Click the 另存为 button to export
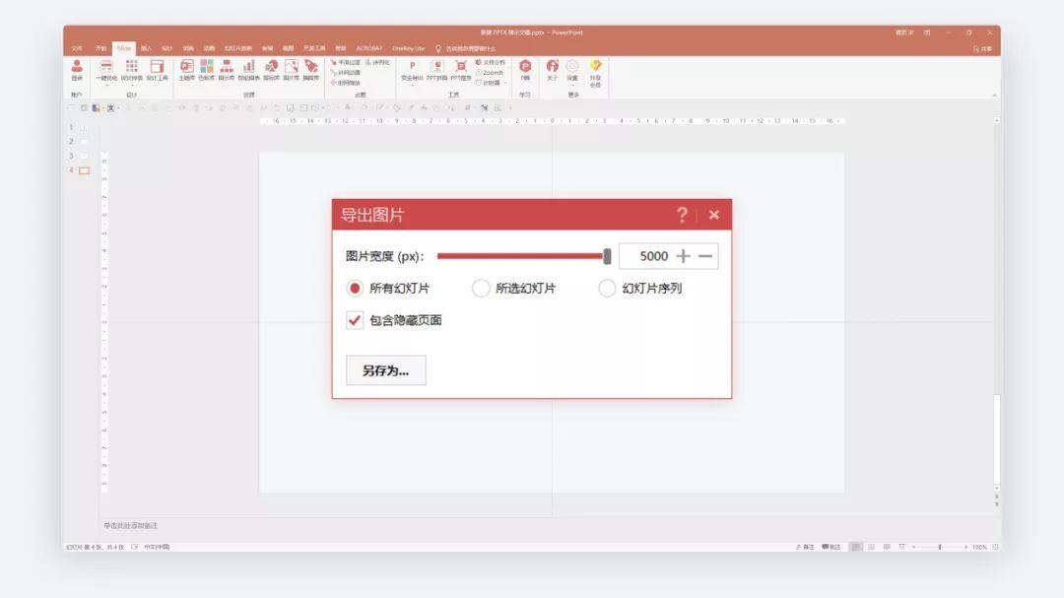Viewport: 1064px width, 598px height. click(x=385, y=369)
